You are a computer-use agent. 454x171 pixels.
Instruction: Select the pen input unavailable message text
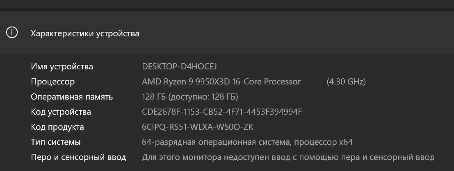[288, 157]
